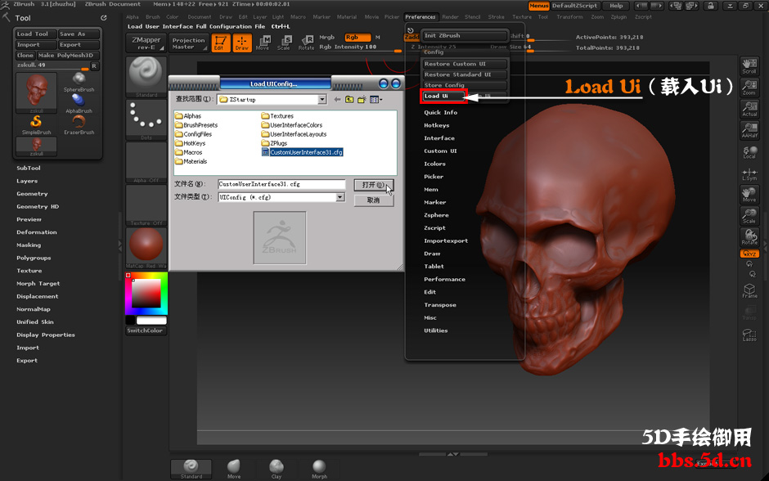The width and height of the screenshot is (769, 481).
Task: Toggle the Xyz rotation mode
Action: click(749, 254)
